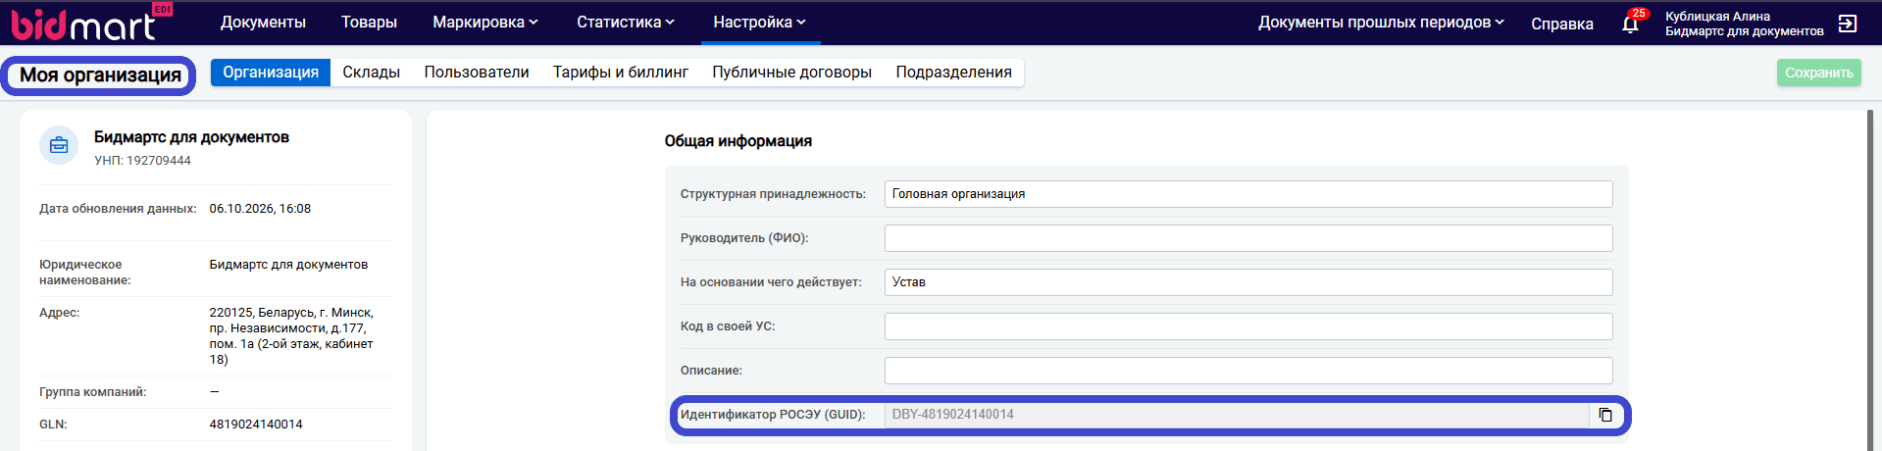
Task: Switch to the Пользователи tab
Action: click(477, 72)
